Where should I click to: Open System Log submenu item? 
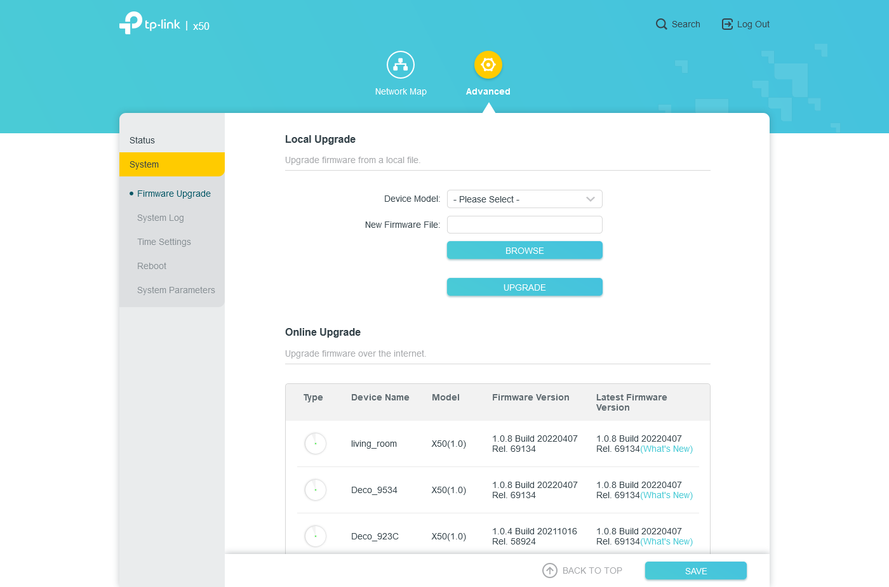pos(161,218)
